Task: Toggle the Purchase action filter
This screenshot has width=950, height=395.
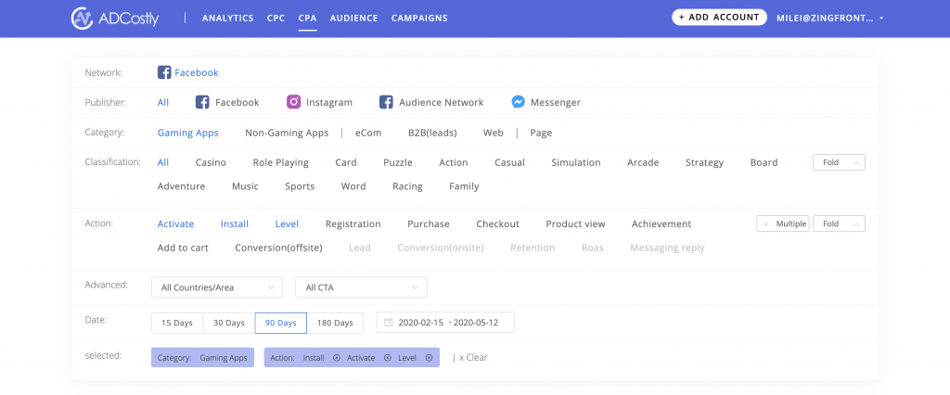Action: coord(429,224)
